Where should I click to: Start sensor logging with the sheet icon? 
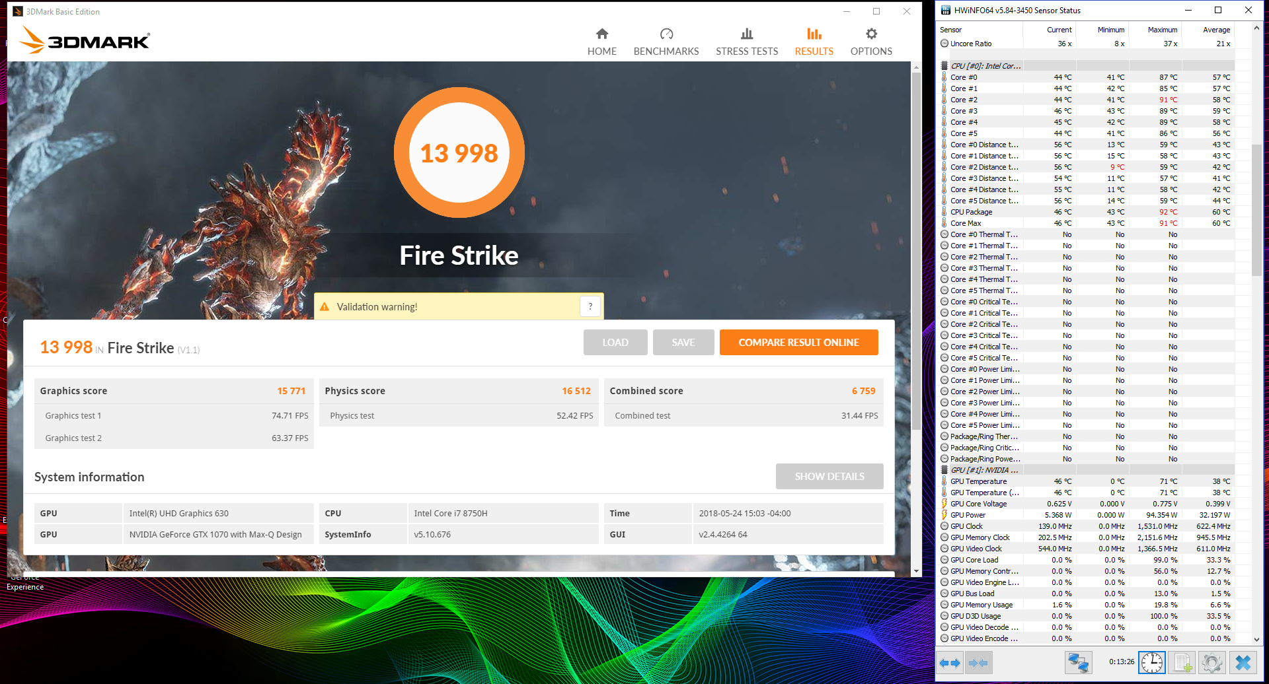[x=1182, y=662]
